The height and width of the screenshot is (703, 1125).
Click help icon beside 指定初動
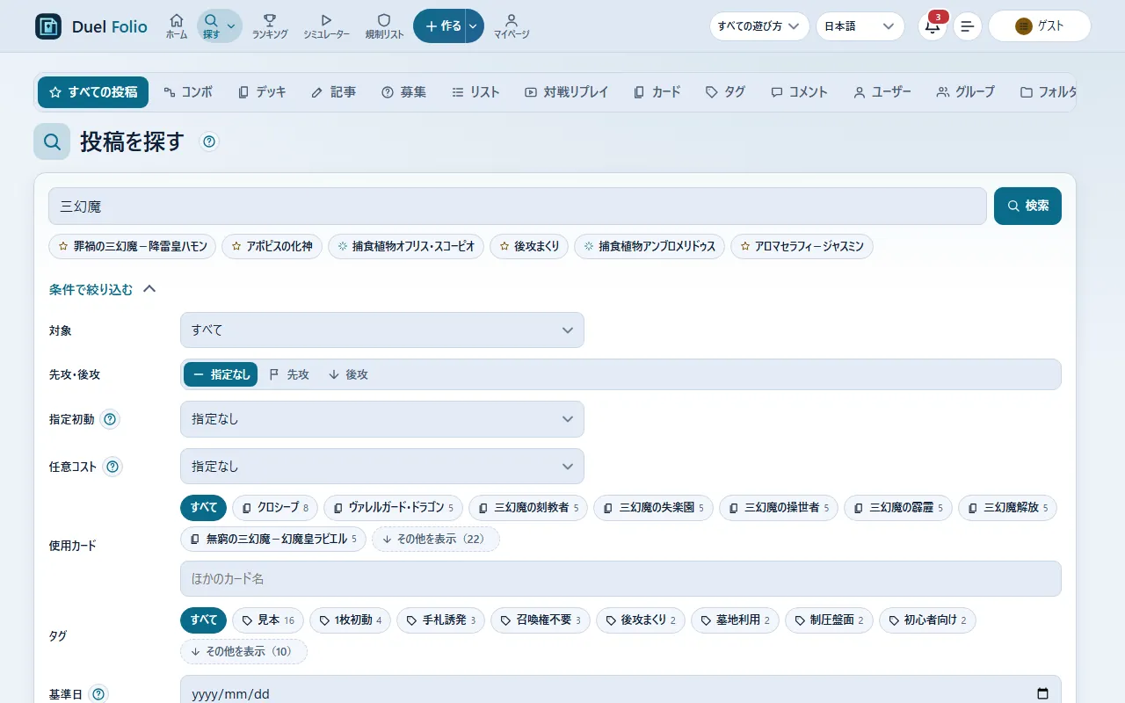110,419
